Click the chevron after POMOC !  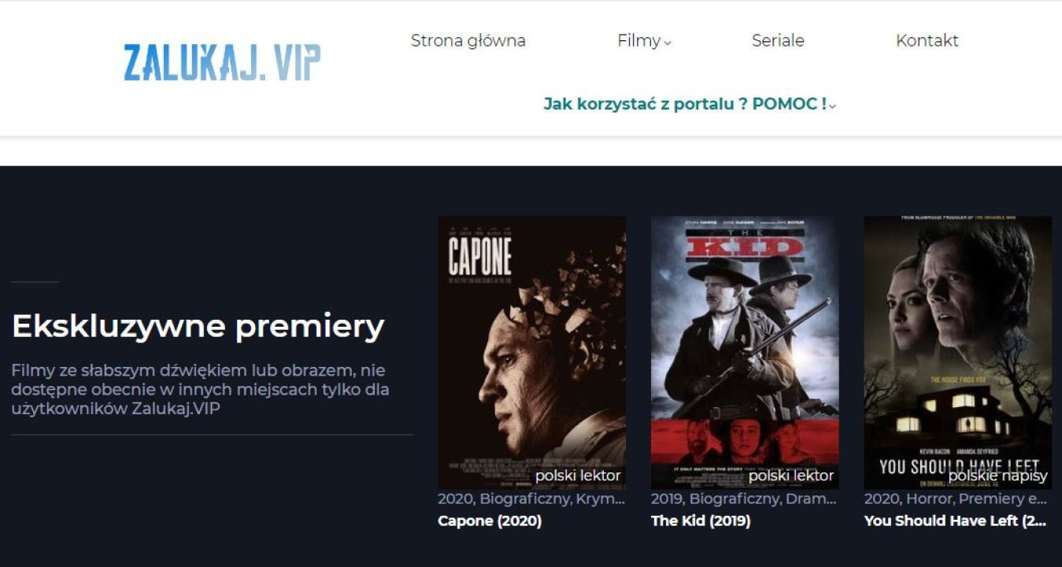[x=832, y=106]
